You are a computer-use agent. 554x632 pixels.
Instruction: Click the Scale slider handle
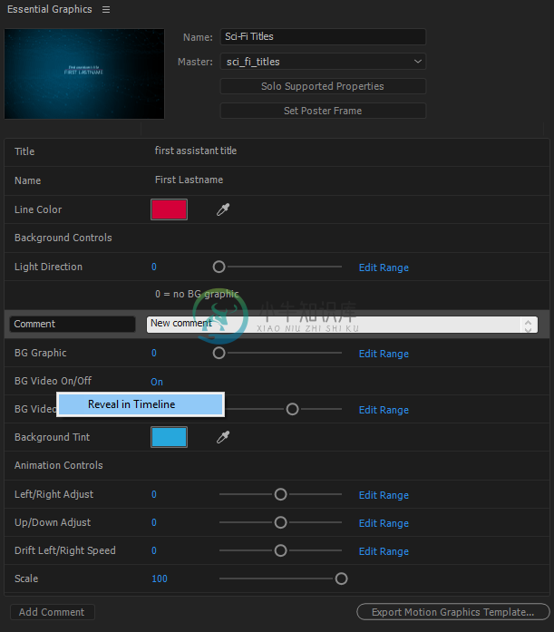tap(341, 579)
